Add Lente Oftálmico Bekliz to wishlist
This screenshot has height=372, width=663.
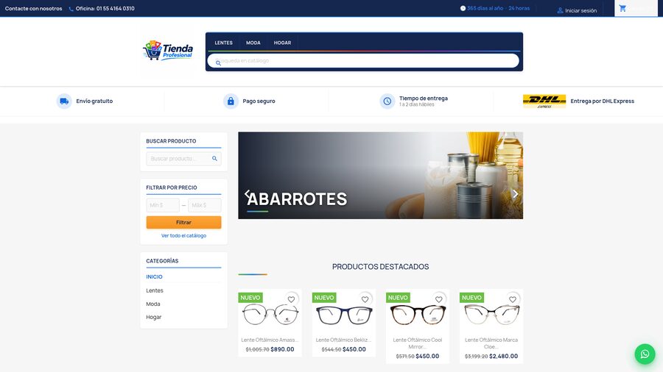click(x=365, y=299)
